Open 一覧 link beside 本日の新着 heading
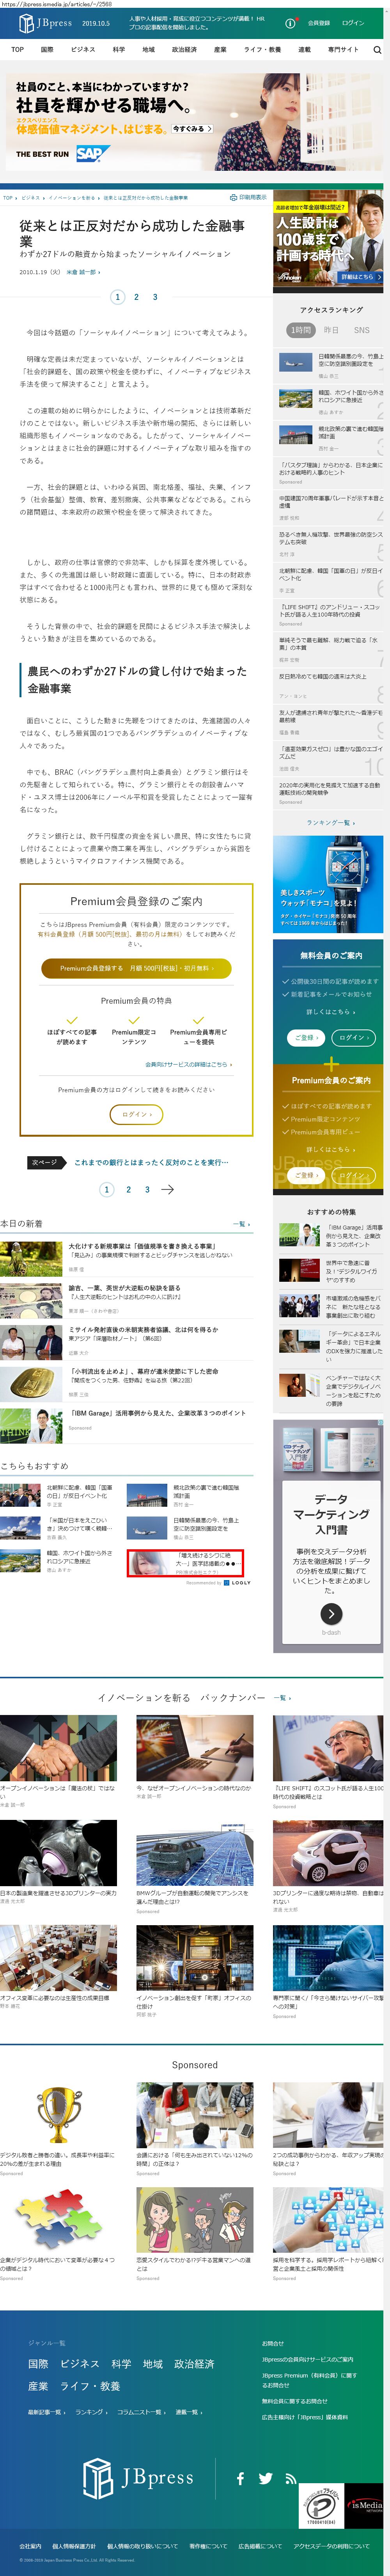The image size is (390, 2576). coord(241,1224)
